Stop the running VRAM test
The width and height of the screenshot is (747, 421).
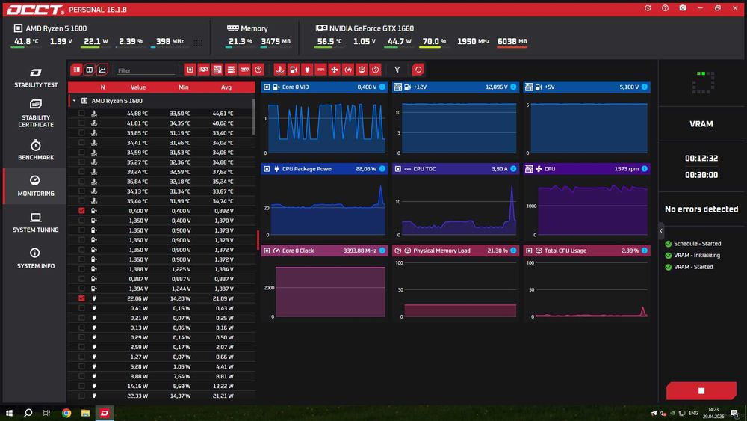(x=701, y=390)
